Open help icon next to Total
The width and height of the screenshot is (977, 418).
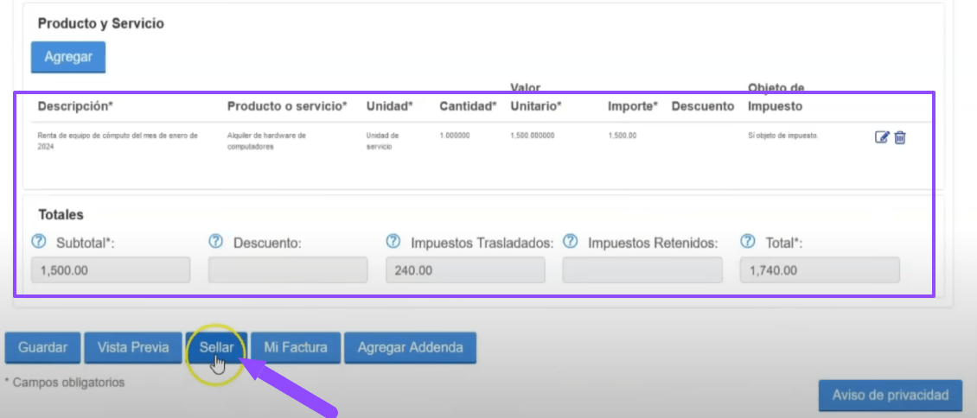click(748, 242)
